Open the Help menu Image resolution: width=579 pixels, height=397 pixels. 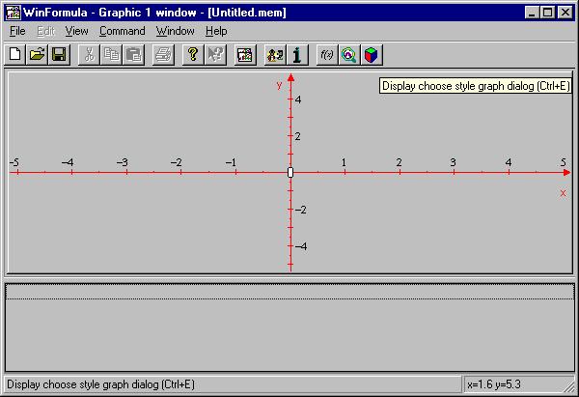[x=216, y=31]
